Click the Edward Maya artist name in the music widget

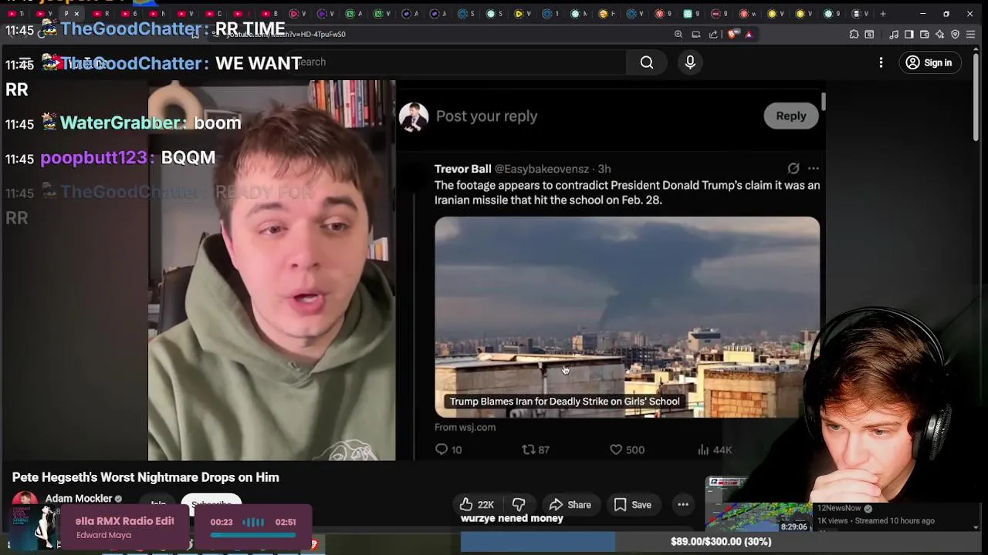pos(103,535)
